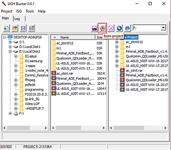Open the Help menu
171x150 pixels.
(42, 11)
